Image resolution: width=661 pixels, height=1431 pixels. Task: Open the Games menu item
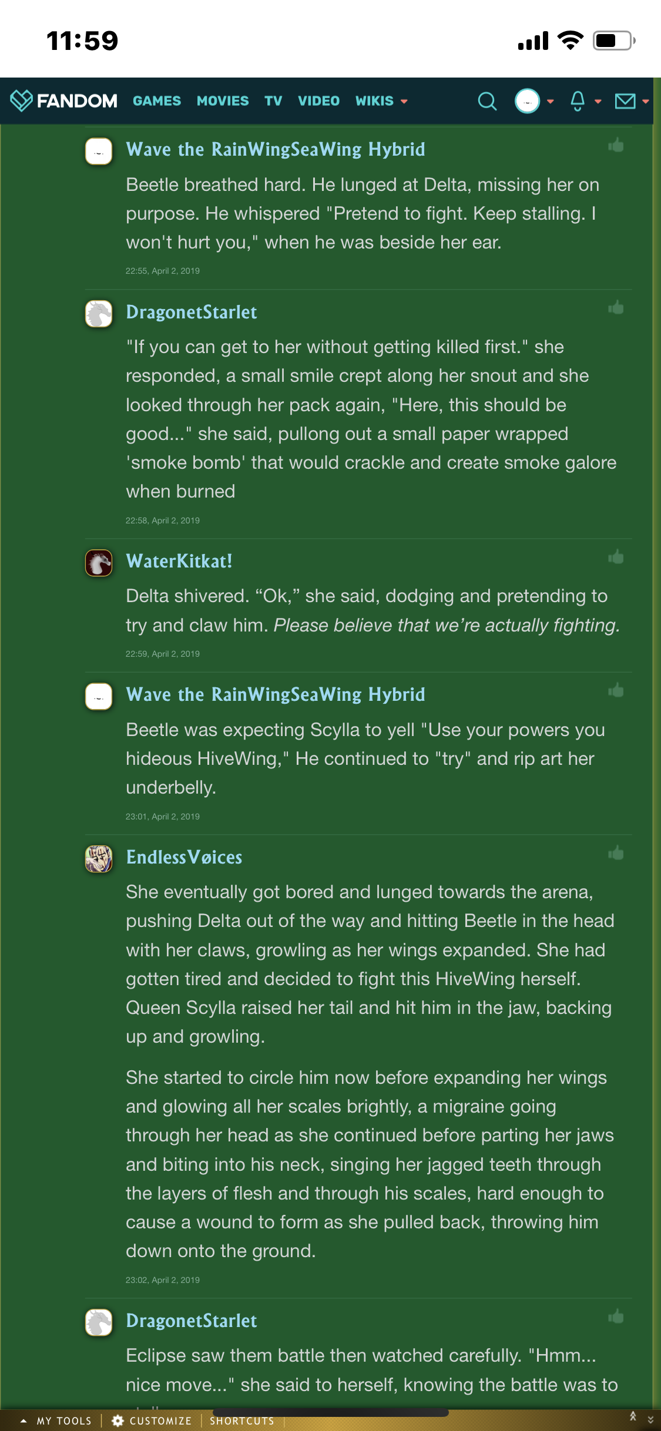point(157,101)
